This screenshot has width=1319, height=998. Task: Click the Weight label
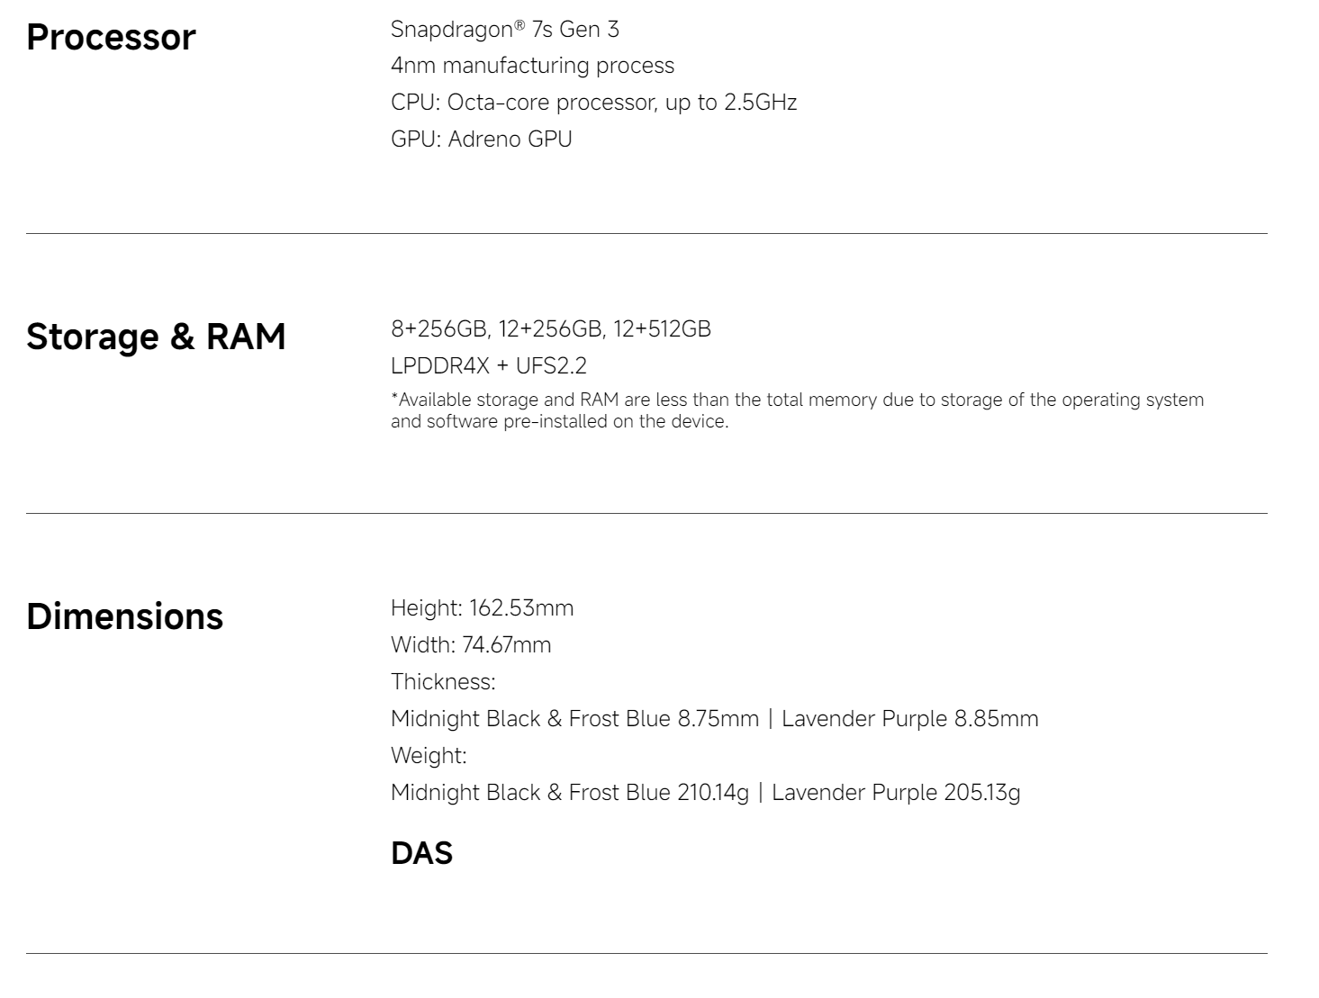click(428, 756)
